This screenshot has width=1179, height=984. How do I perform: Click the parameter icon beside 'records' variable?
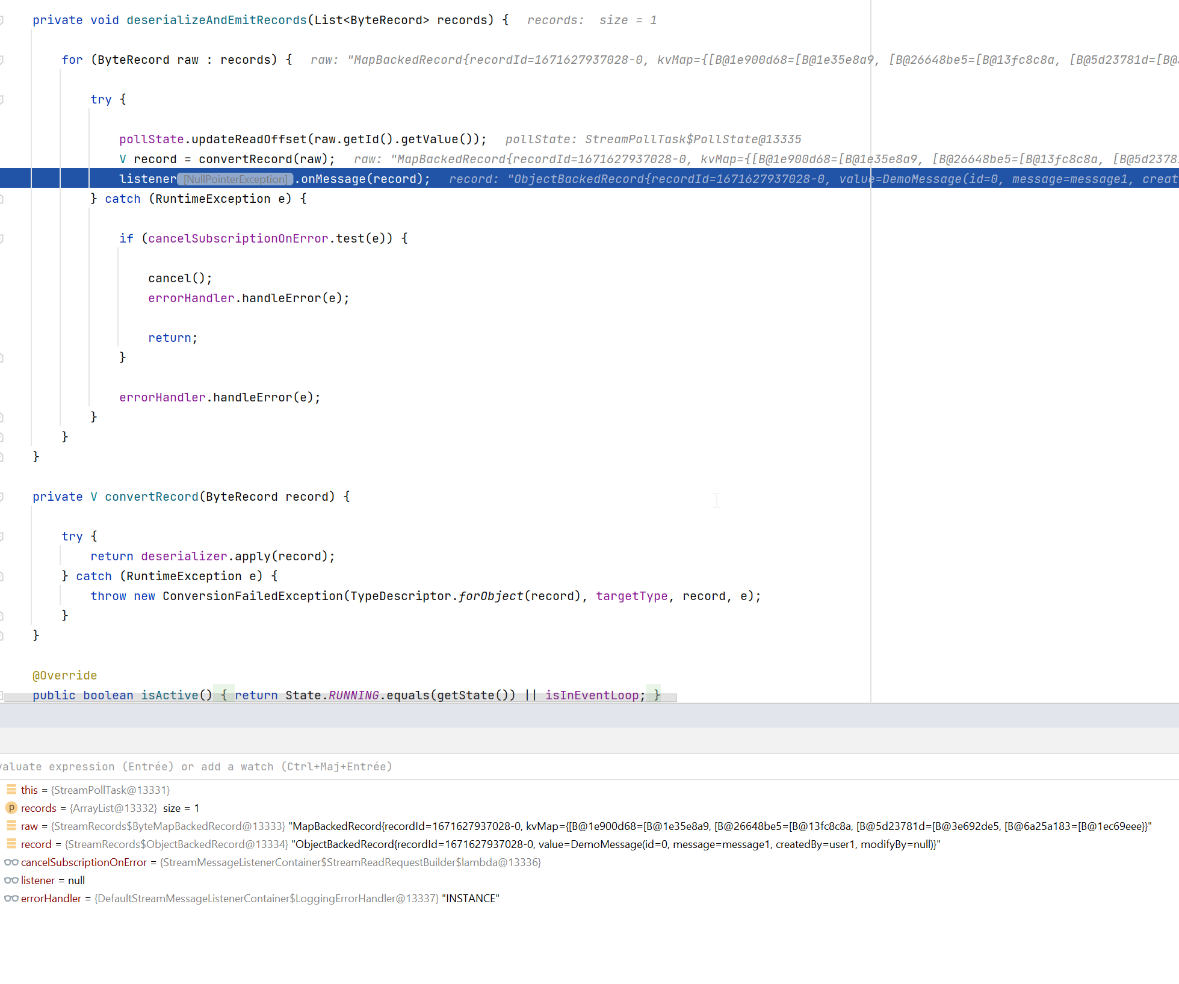point(11,808)
